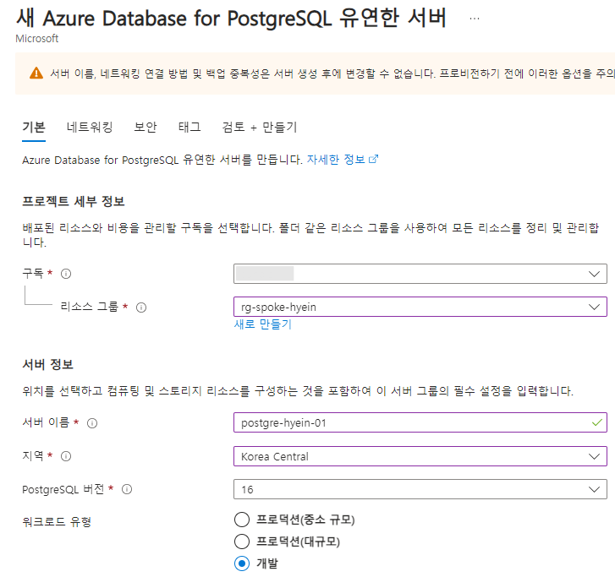Click the external link icon after 자세한 정보
615x577 pixels.
click(374, 159)
